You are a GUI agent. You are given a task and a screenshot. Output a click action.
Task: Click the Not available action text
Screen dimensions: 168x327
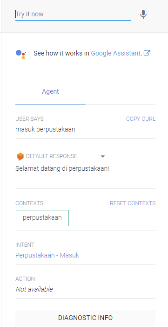tap(34, 289)
